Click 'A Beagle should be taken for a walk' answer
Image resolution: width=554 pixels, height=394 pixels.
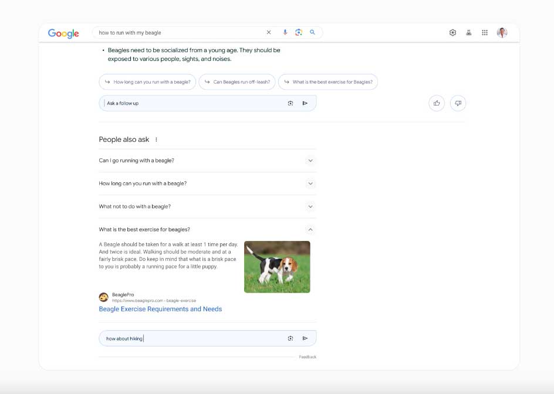click(168, 255)
